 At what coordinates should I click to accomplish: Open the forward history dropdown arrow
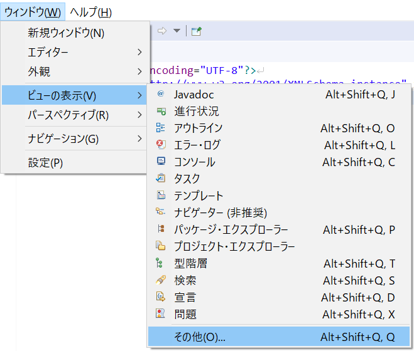pos(177,31)
